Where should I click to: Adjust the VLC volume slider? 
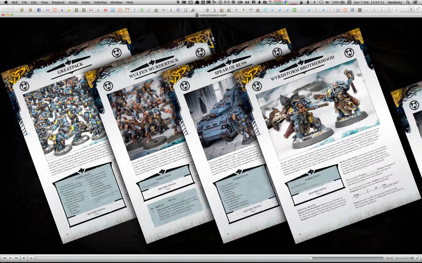403,258
